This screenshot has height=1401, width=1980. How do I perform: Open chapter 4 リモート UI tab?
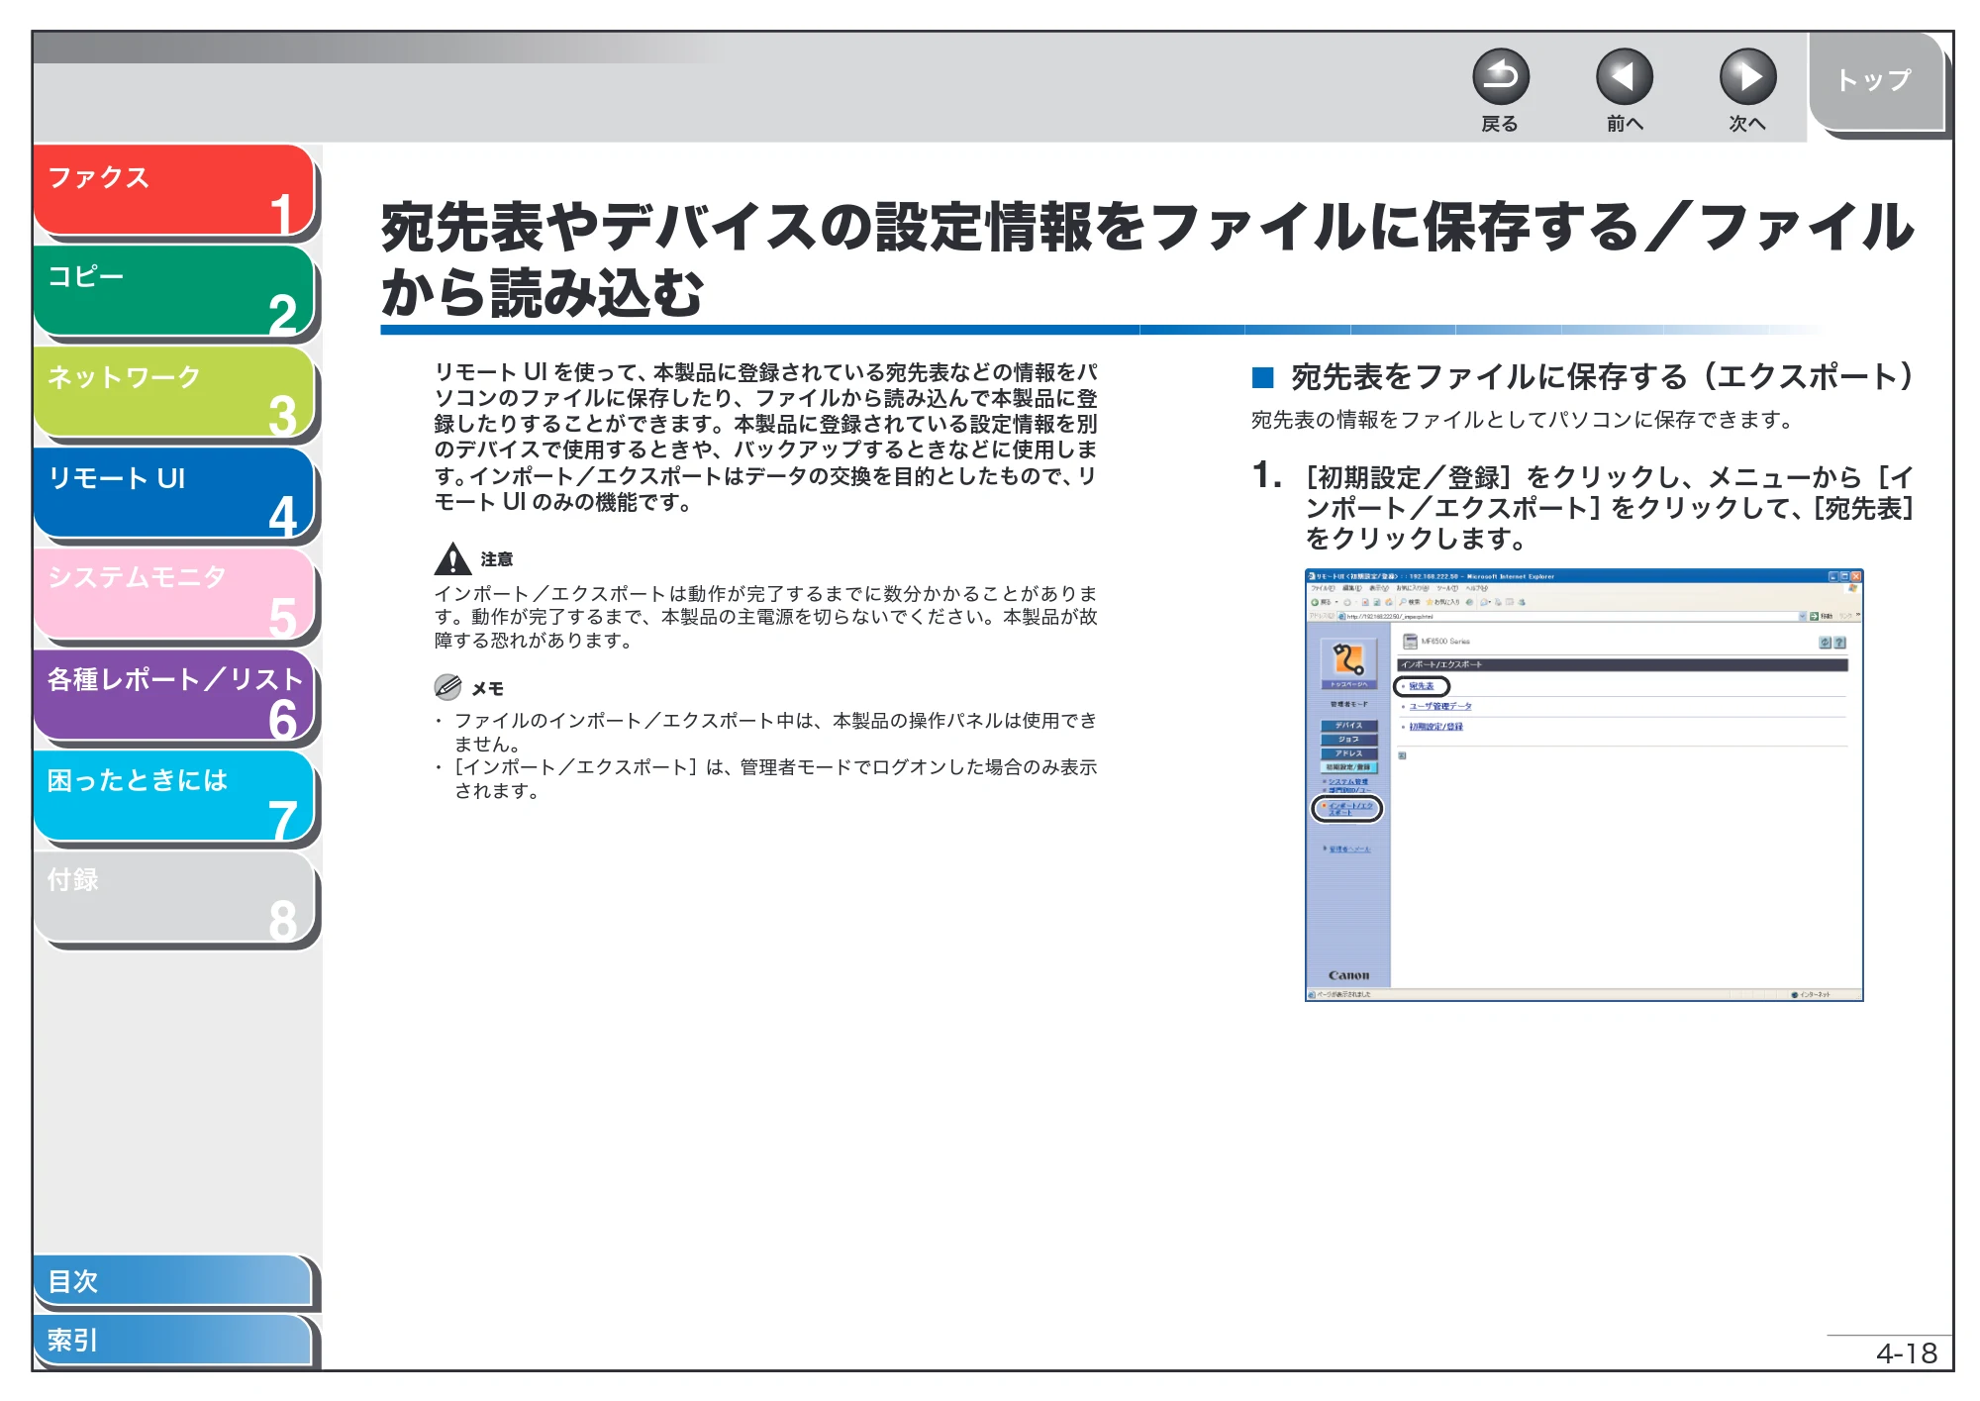(174, 493)
